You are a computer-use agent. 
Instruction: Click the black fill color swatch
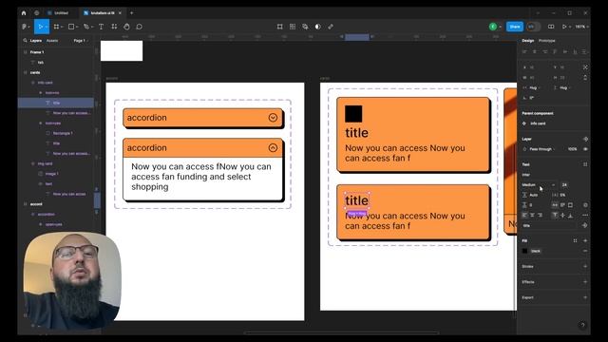(525, 251)
